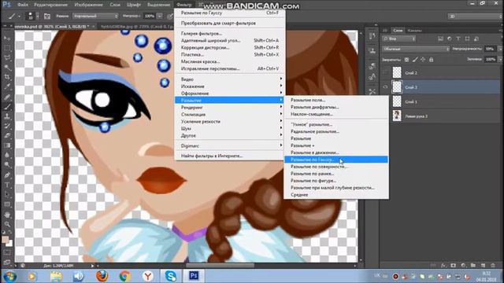Image resolution: width=504 pixels, height=283 pixels.
Task: Expand the layer opacity slider arrow
Action: 500,49
